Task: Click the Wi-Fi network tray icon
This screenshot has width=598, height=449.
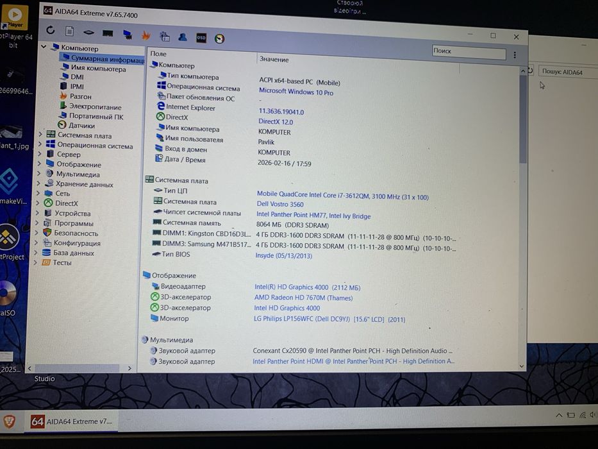Action: click(583, 415)
